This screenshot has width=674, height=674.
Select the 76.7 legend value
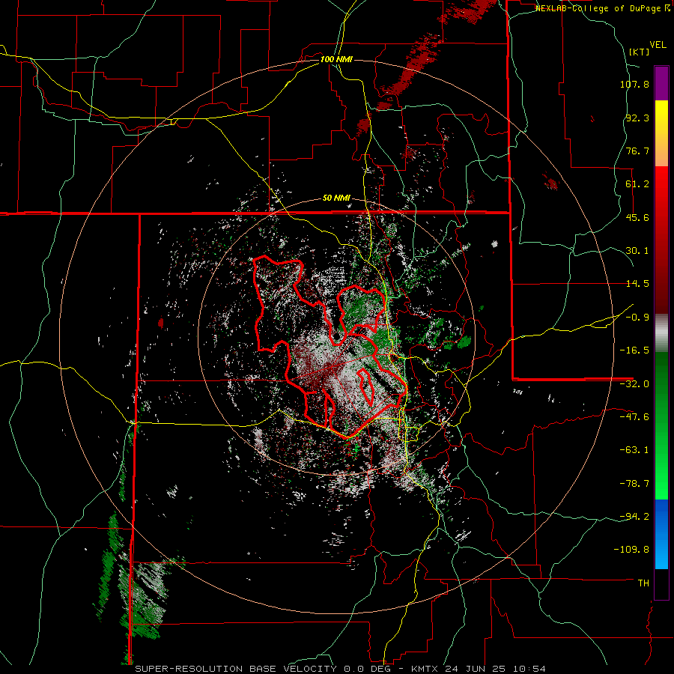click(x=637, y=151)
